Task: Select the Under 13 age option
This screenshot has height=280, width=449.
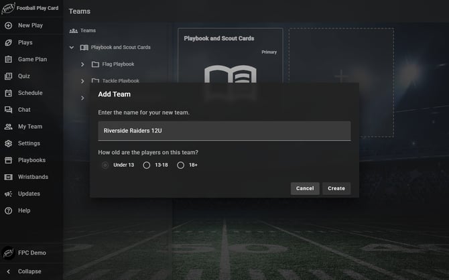Action: click(105, 165)
